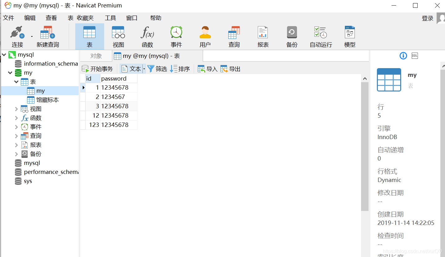Open the Backup (备份) toolbar button
Viewport: 445px width, 257px height.
pos(292,37)
